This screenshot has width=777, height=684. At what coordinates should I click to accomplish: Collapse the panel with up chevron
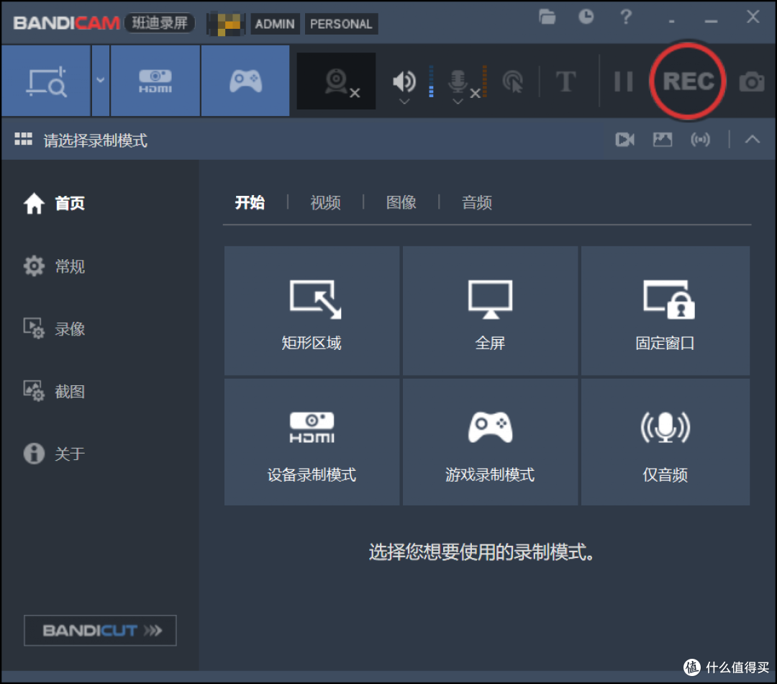[753, 140]
